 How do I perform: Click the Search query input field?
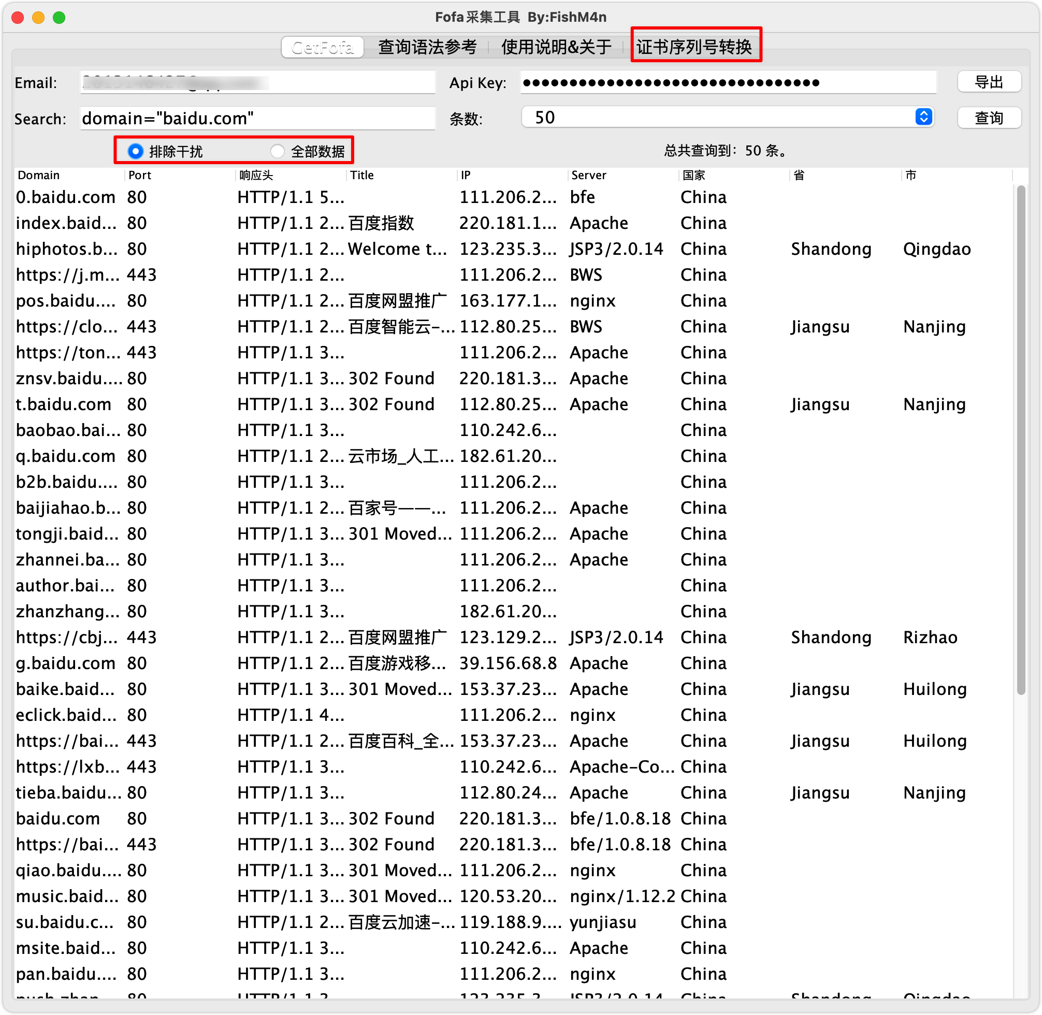click(x=257, y=118)
